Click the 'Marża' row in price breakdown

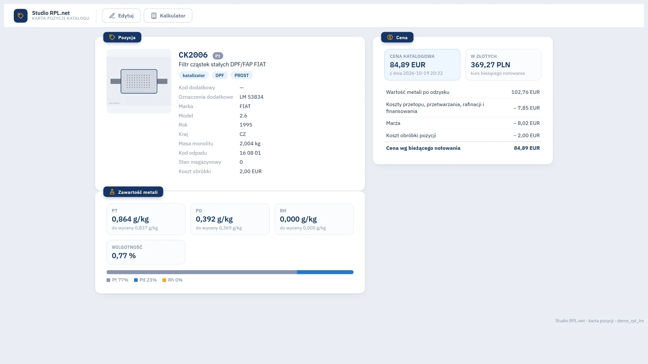tap(463, 123)
